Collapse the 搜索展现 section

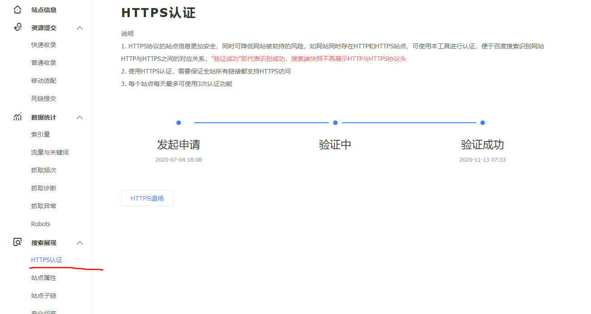tap(80, 242)
